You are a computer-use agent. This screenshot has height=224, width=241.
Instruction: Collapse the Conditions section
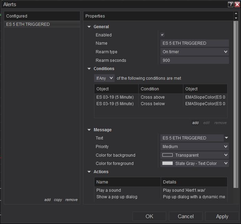point(89,69)
